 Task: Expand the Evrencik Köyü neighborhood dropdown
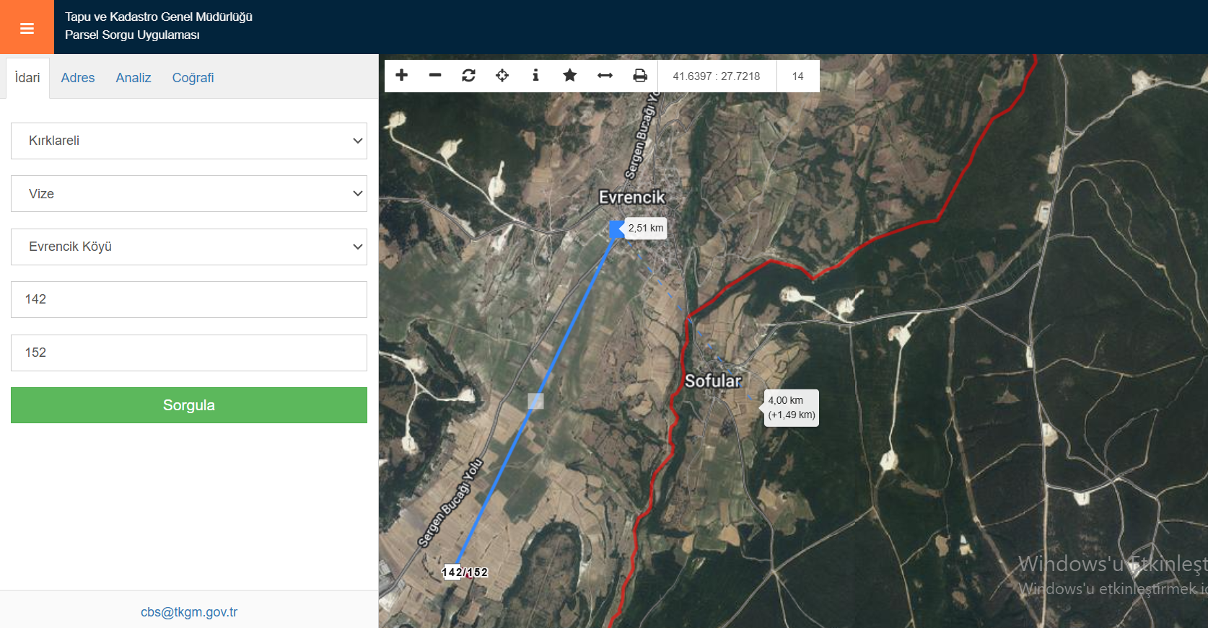189,247
